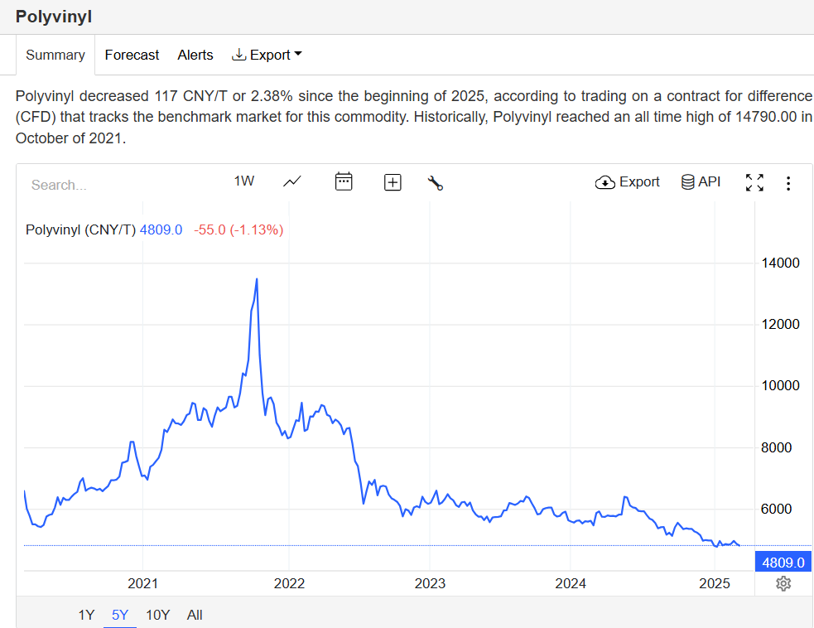The width and height of the screenshot is (814, 628).
Task: Expand the Export dropdown in tab bar
Action: [x=267, y=55]
